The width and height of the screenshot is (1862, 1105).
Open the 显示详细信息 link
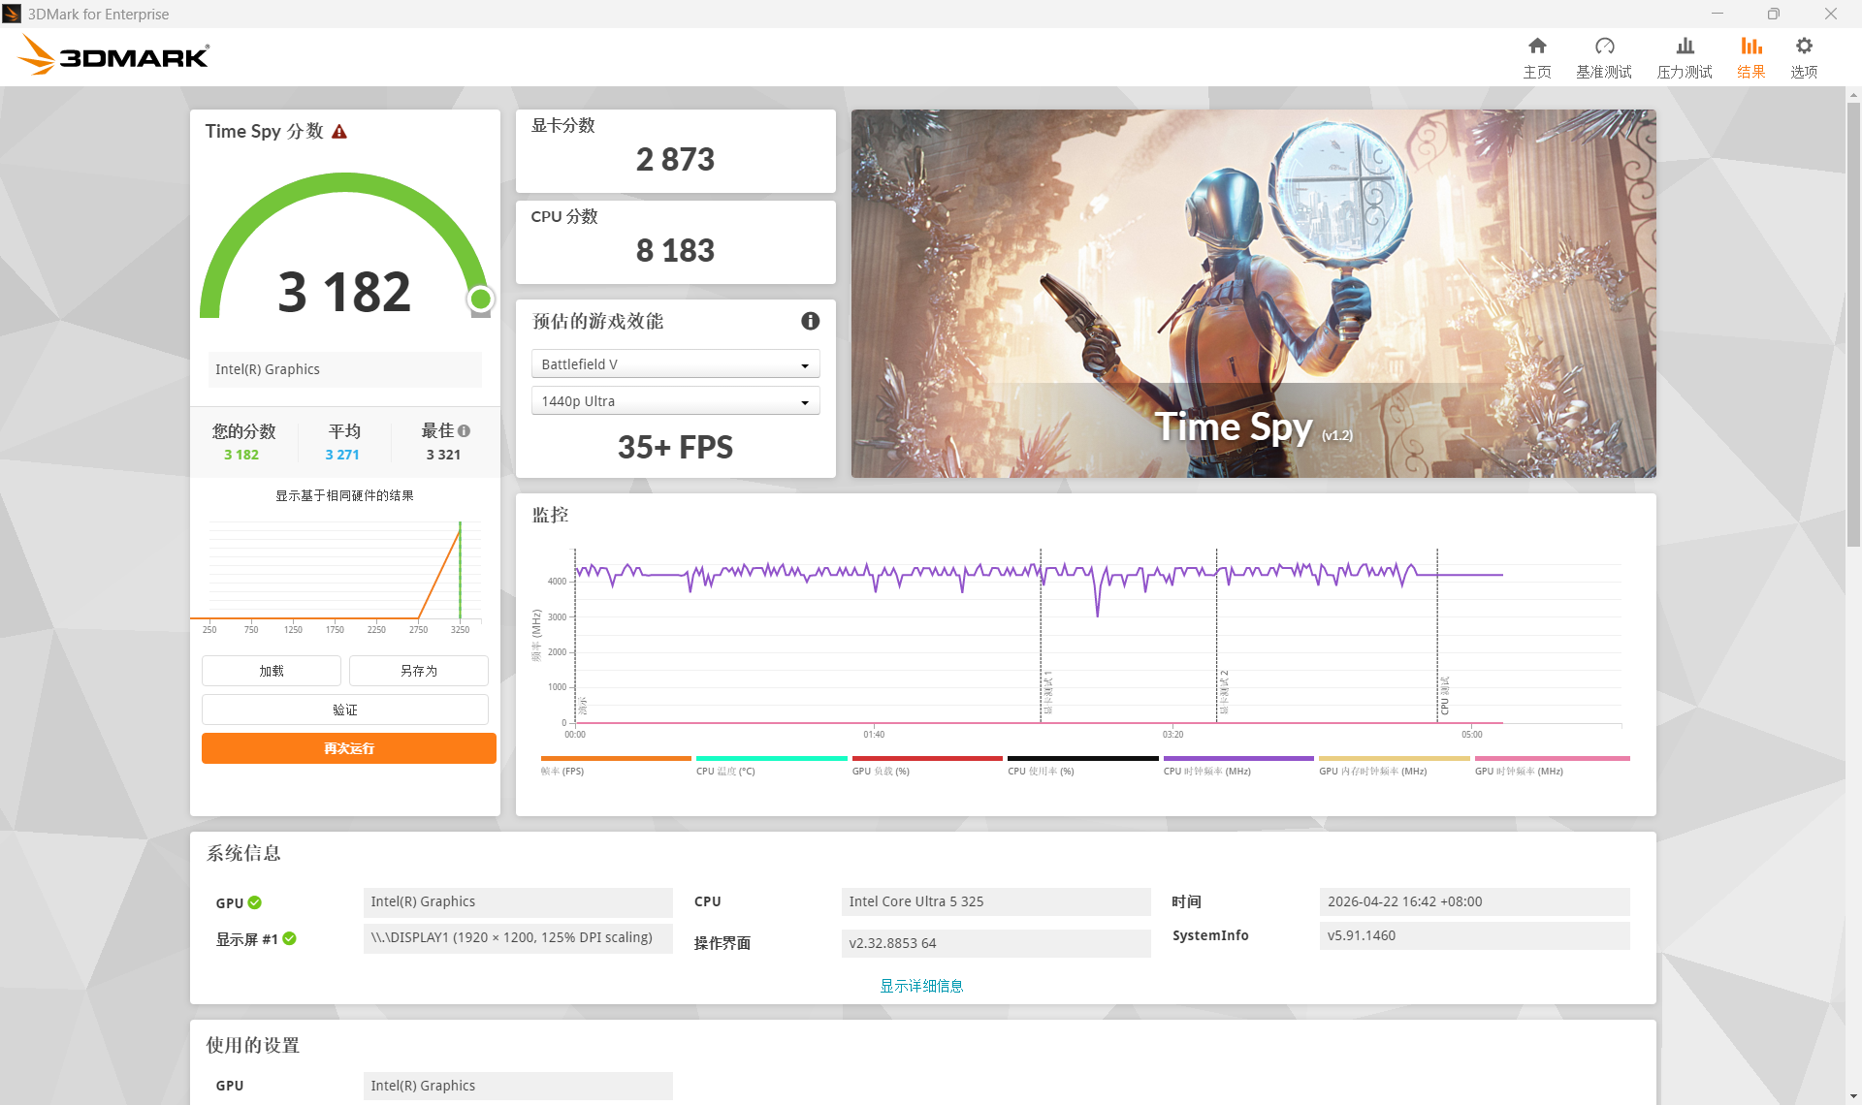pyautogui.click(x=921, y=986)
